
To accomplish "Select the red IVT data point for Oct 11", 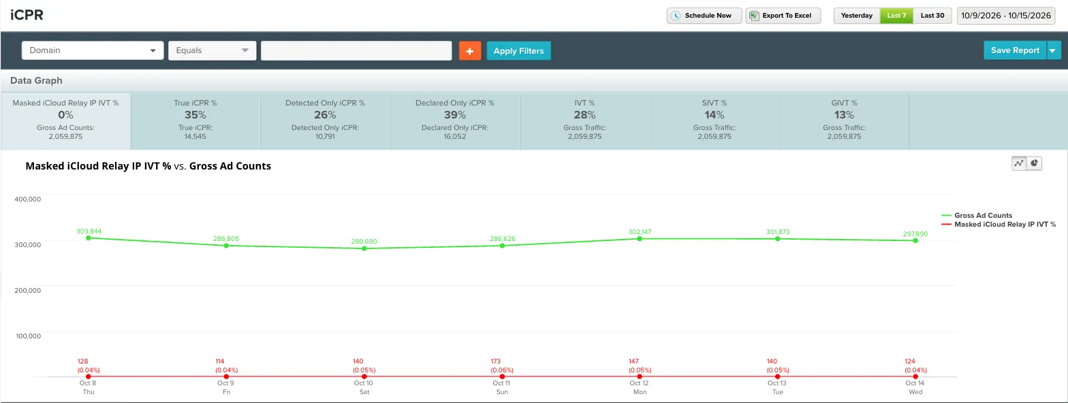I will pyautogui.click(x=501, y=376).
